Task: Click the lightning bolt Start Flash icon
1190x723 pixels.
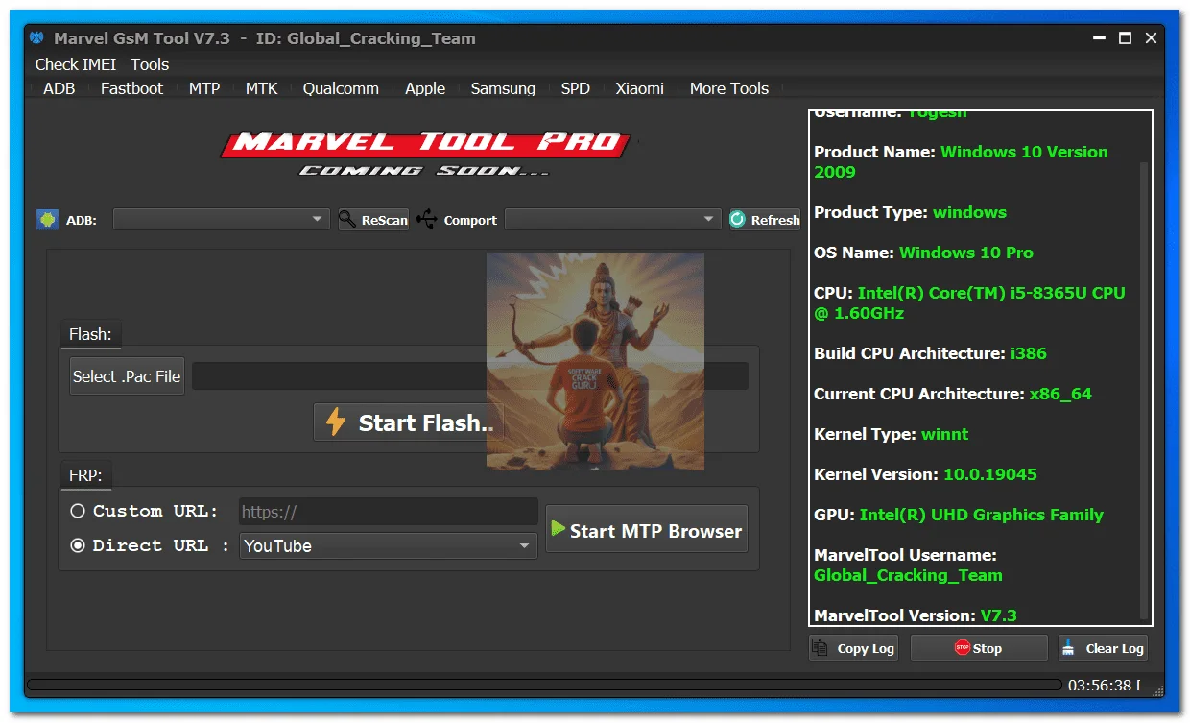Action: click(x=335, y=422)
